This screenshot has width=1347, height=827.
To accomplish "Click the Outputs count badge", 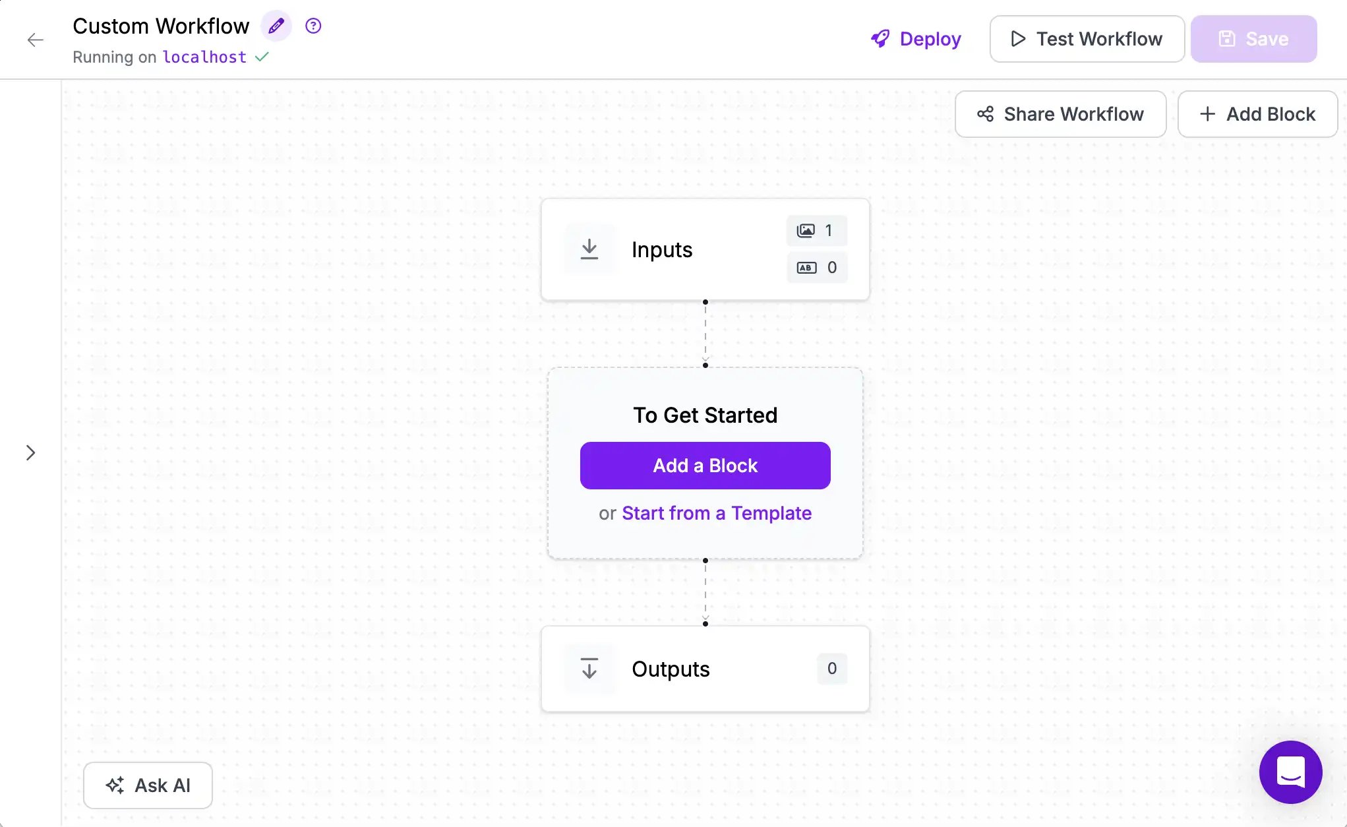I will [832, 668].
